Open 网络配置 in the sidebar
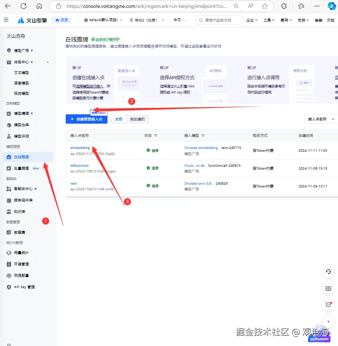The image size is (338, 346). [x=21, y=275]
